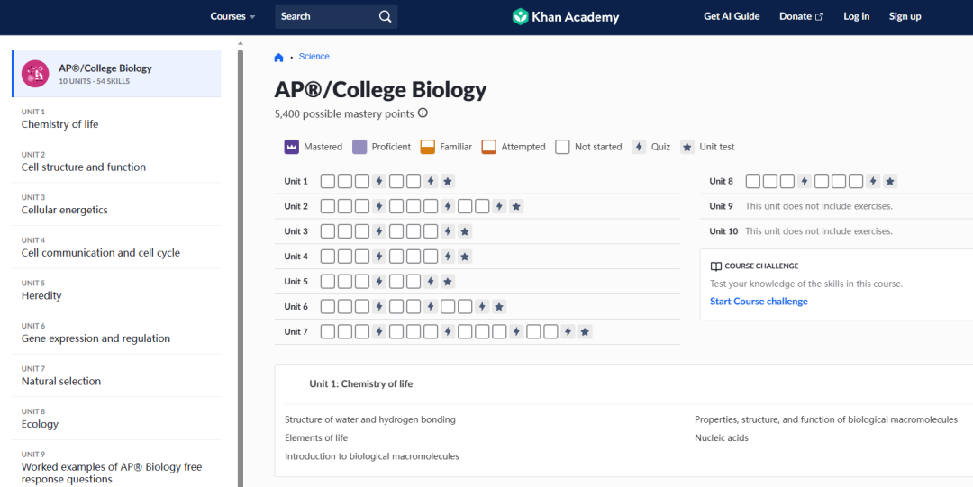Open Unit 1 unit test star icon
This screenshot has width=973, height=487.
[448, 181]
